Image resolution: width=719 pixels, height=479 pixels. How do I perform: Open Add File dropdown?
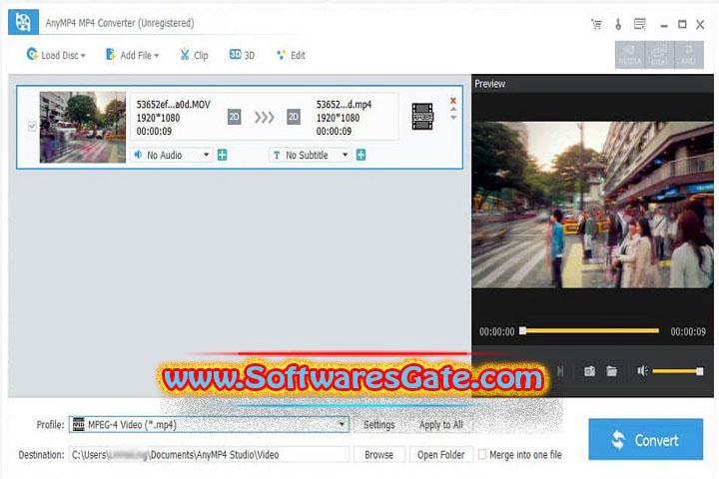click(132, 55)
